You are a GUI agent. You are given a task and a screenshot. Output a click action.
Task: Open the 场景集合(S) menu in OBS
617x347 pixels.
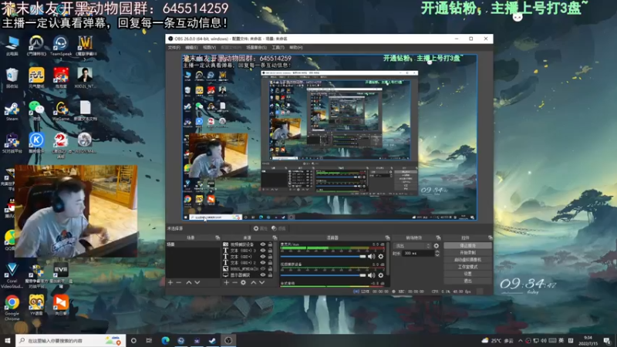tap(257, 48)
